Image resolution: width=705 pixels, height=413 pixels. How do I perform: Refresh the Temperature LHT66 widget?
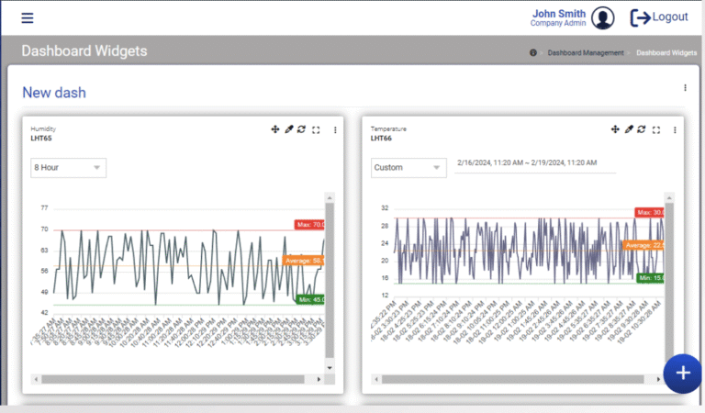point(642,129)
